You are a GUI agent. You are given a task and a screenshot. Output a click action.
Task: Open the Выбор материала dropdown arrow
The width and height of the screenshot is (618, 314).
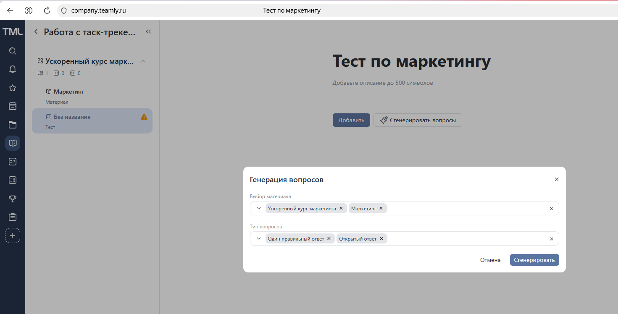(x=258, y=208)
